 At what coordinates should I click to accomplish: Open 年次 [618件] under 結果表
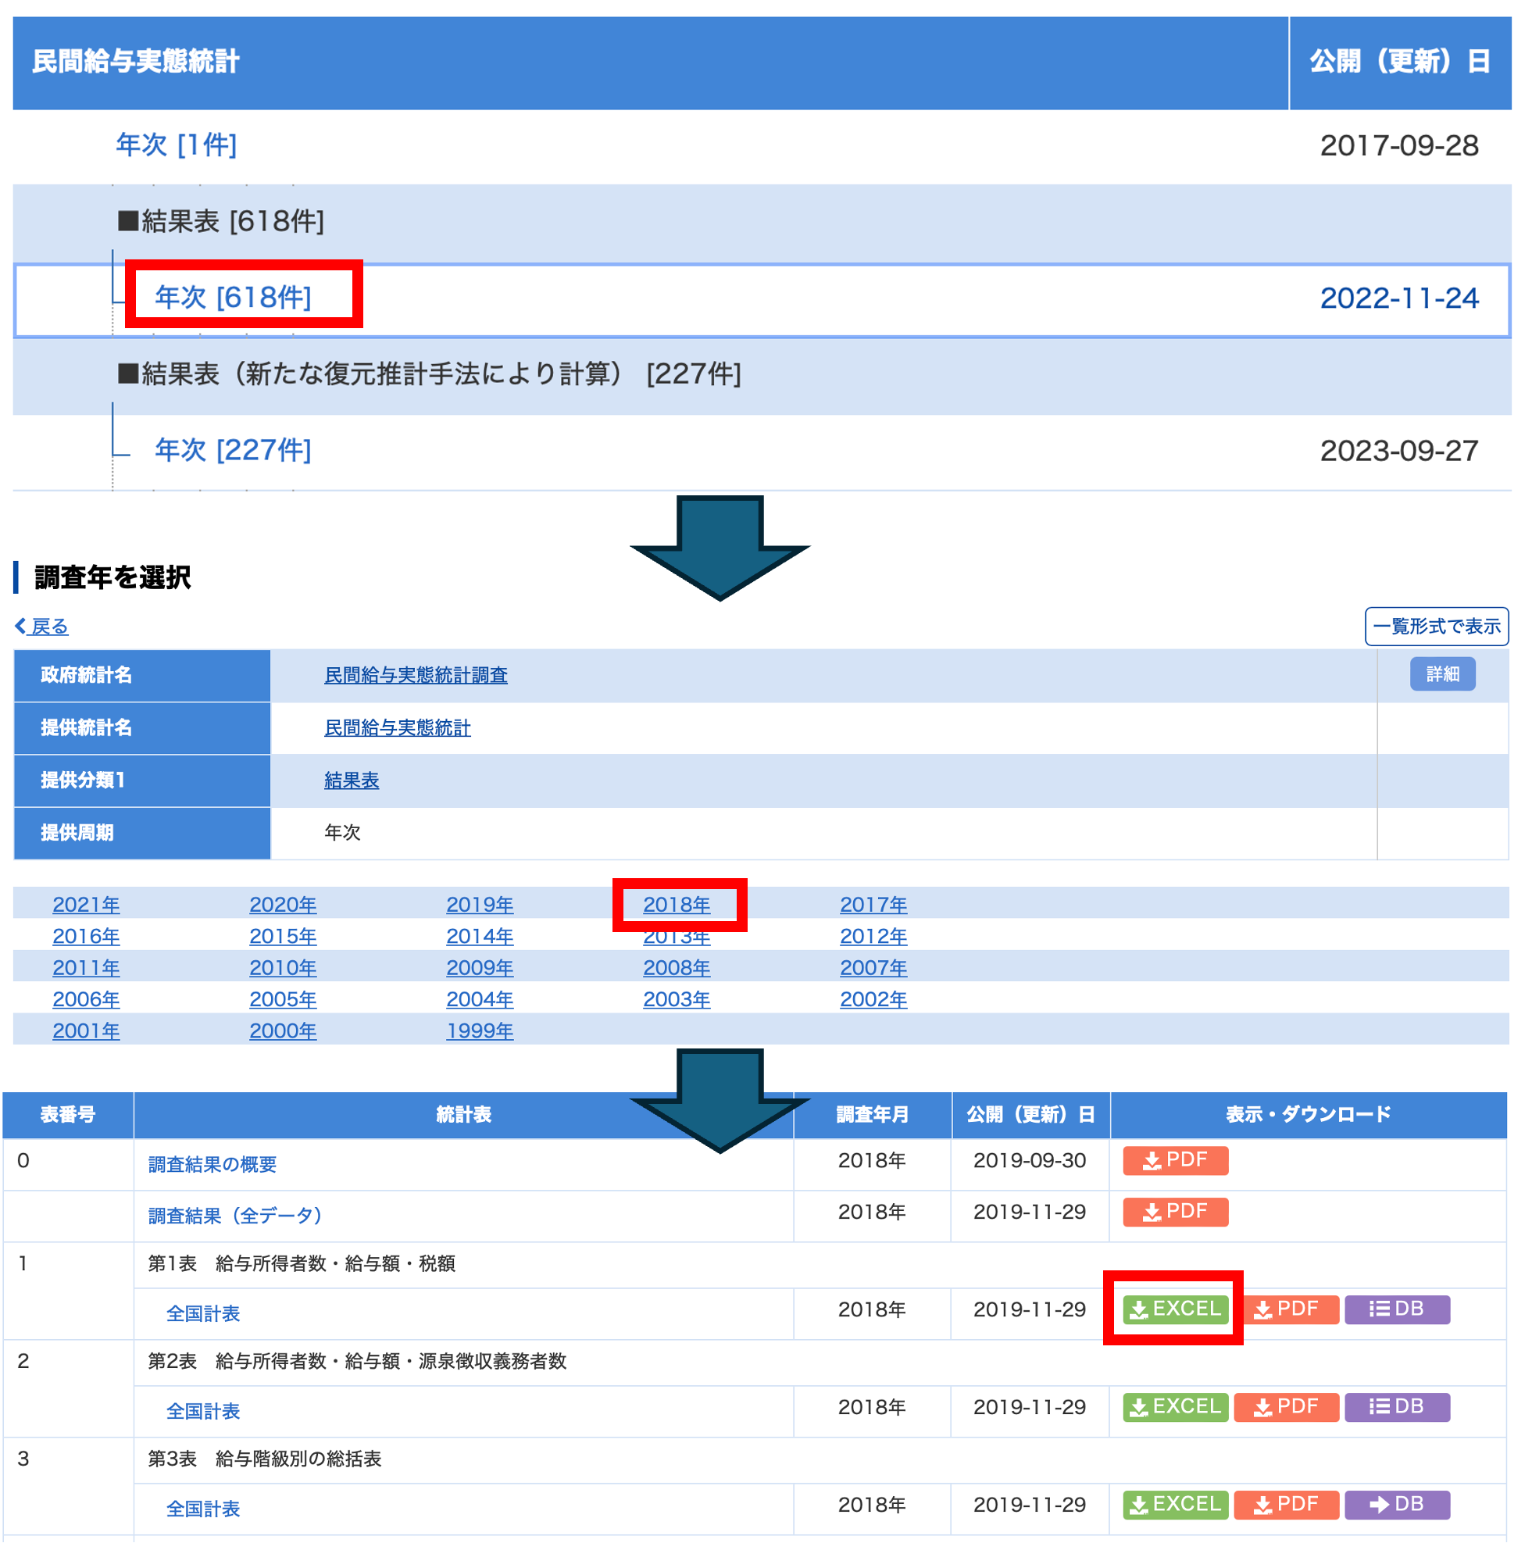click(233, 297)
